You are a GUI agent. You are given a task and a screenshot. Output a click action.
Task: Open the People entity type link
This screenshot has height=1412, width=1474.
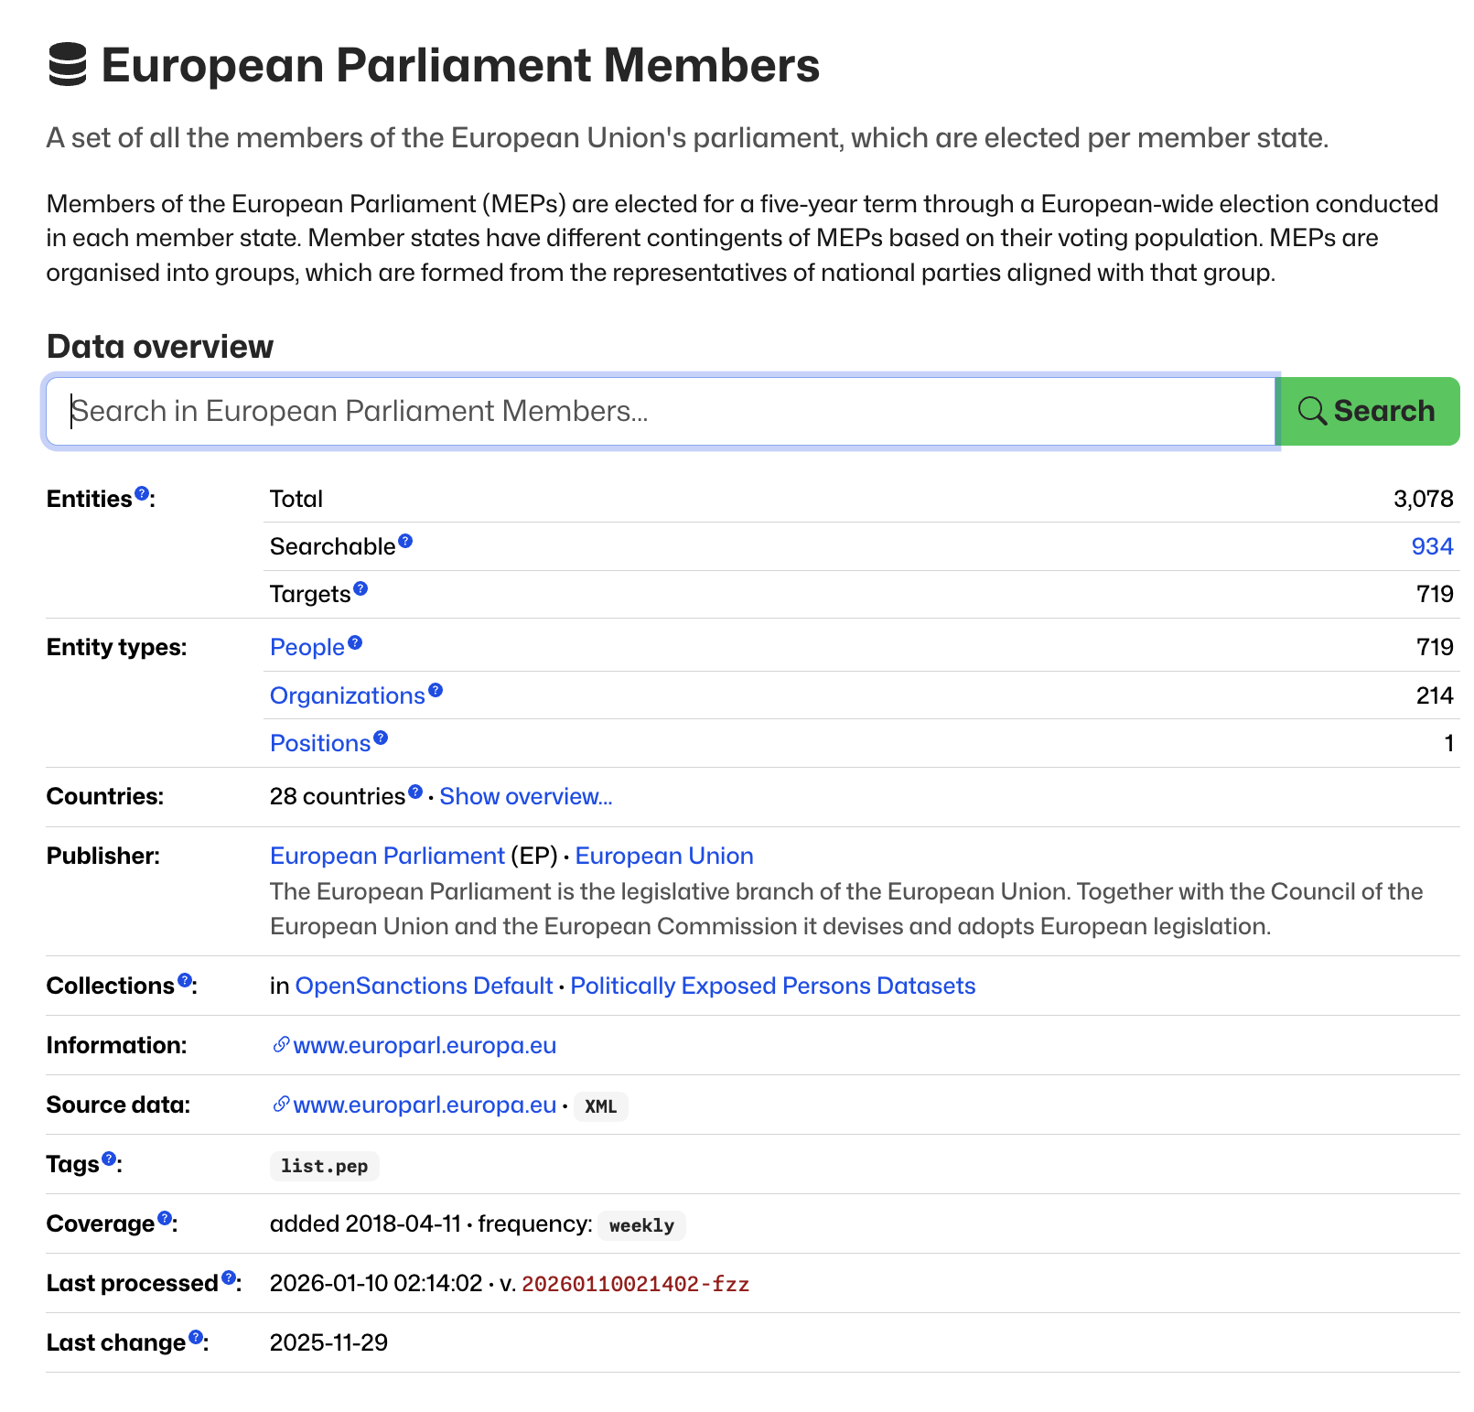pos(307,647)
